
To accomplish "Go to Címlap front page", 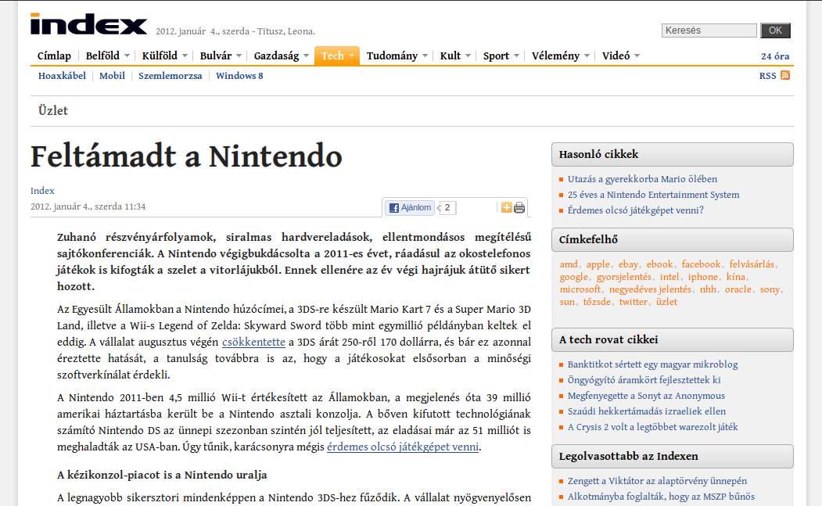I will (x=54, y=56).
